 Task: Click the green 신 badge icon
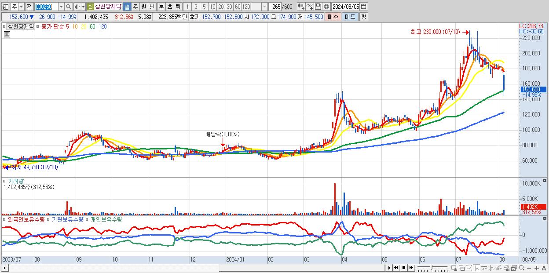(90, 7)
